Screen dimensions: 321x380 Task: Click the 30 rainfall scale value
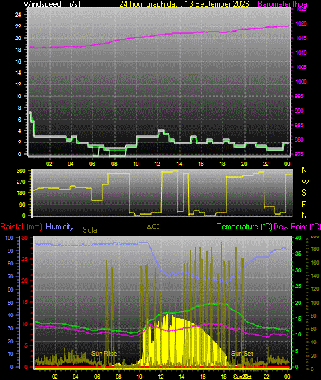(25, 238)
